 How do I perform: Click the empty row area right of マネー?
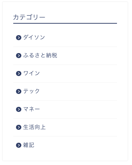[x=78, y=109]
